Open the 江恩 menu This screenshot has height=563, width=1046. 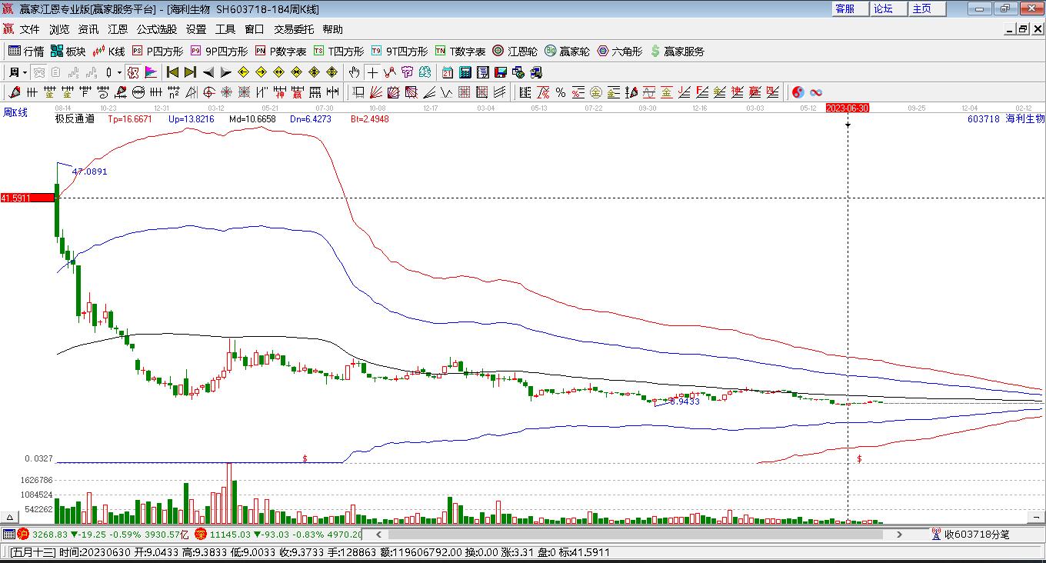point(118,29)
